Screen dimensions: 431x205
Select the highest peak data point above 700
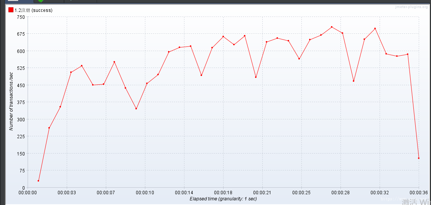pos(332,27)
